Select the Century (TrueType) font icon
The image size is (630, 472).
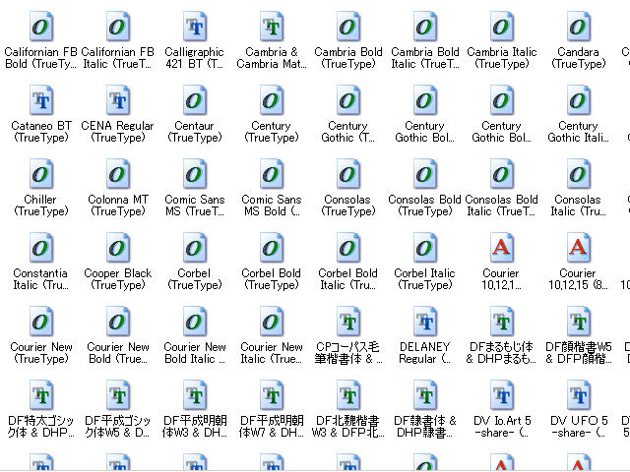(x=272, y=100)
